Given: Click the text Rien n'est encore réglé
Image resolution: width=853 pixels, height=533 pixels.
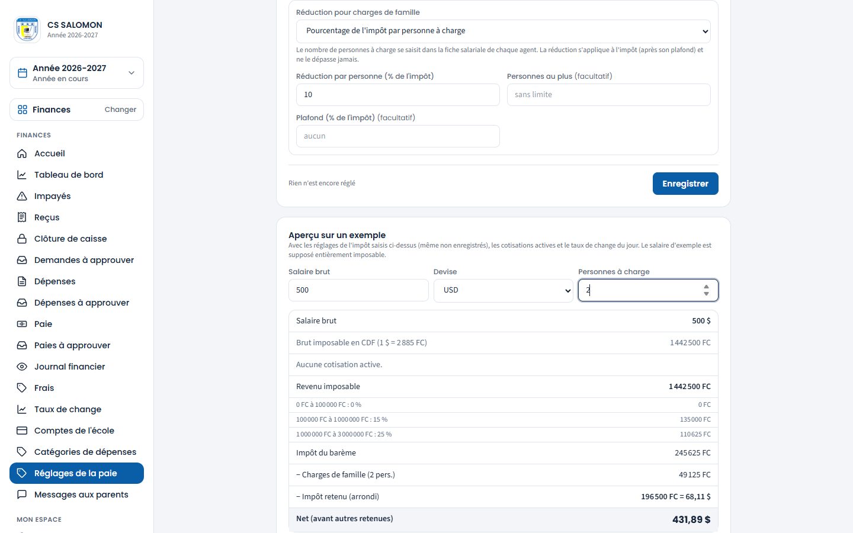Looking at the screenshot, I should 322,184.
